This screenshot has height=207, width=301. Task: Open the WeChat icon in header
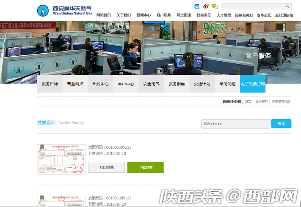click(x=215, y=6)
